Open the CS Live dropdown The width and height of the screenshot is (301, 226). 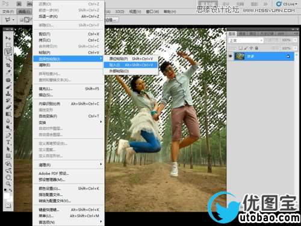pyautogui.click(x=287, y=4)
